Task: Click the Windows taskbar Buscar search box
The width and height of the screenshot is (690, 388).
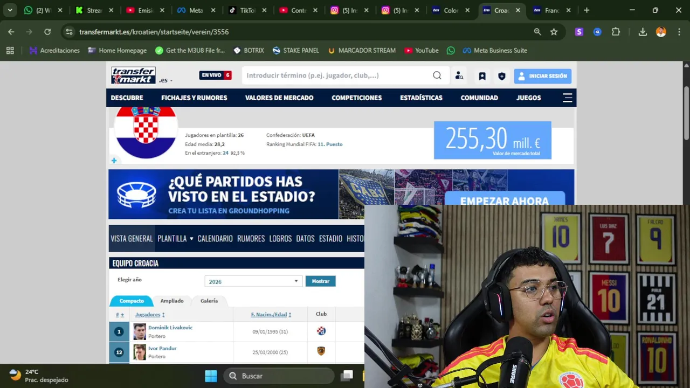Action: tap(279, 376)
